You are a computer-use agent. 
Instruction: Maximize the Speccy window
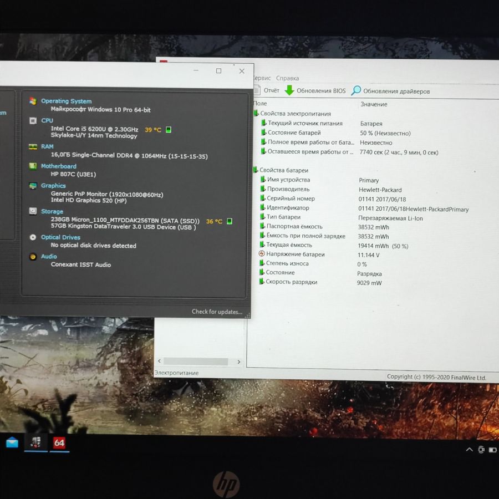(218, 70)
